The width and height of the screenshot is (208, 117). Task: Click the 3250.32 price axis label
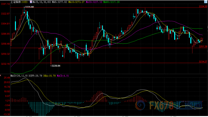coord(5,54)
